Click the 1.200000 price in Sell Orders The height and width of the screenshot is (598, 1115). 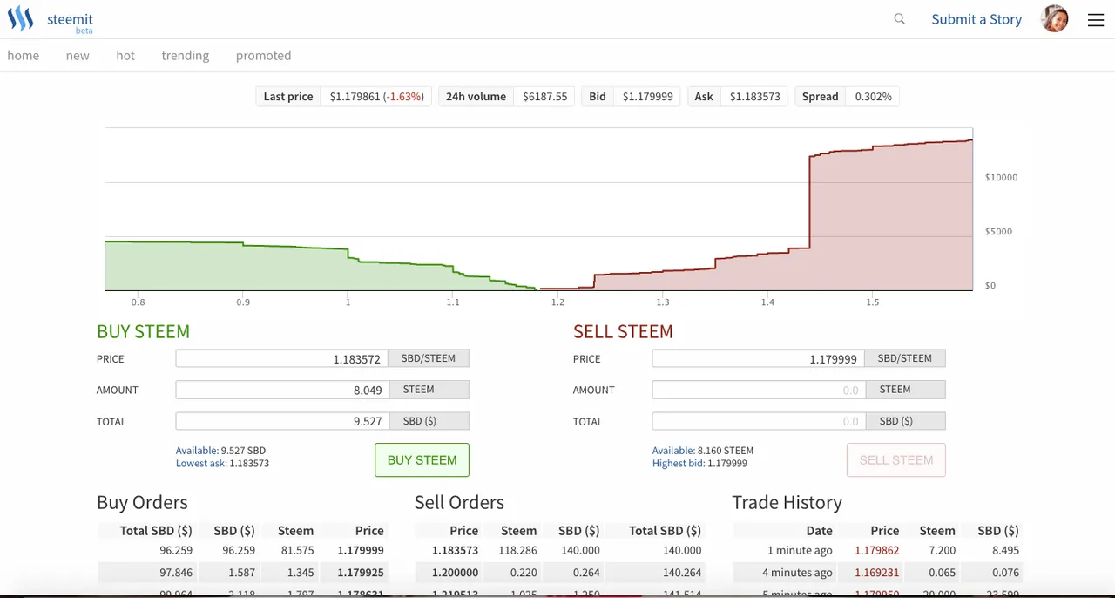pyautogui.click(x=455, y=573)
